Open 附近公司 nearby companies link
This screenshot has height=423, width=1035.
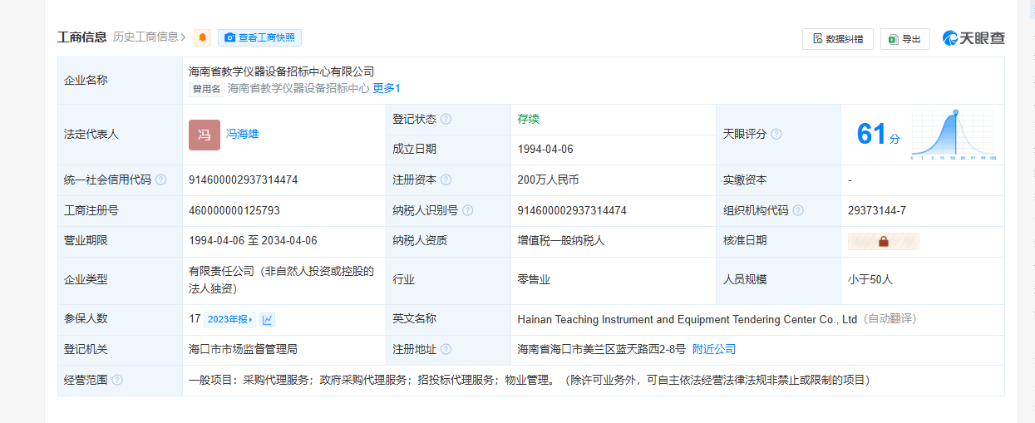coord(714,349)
